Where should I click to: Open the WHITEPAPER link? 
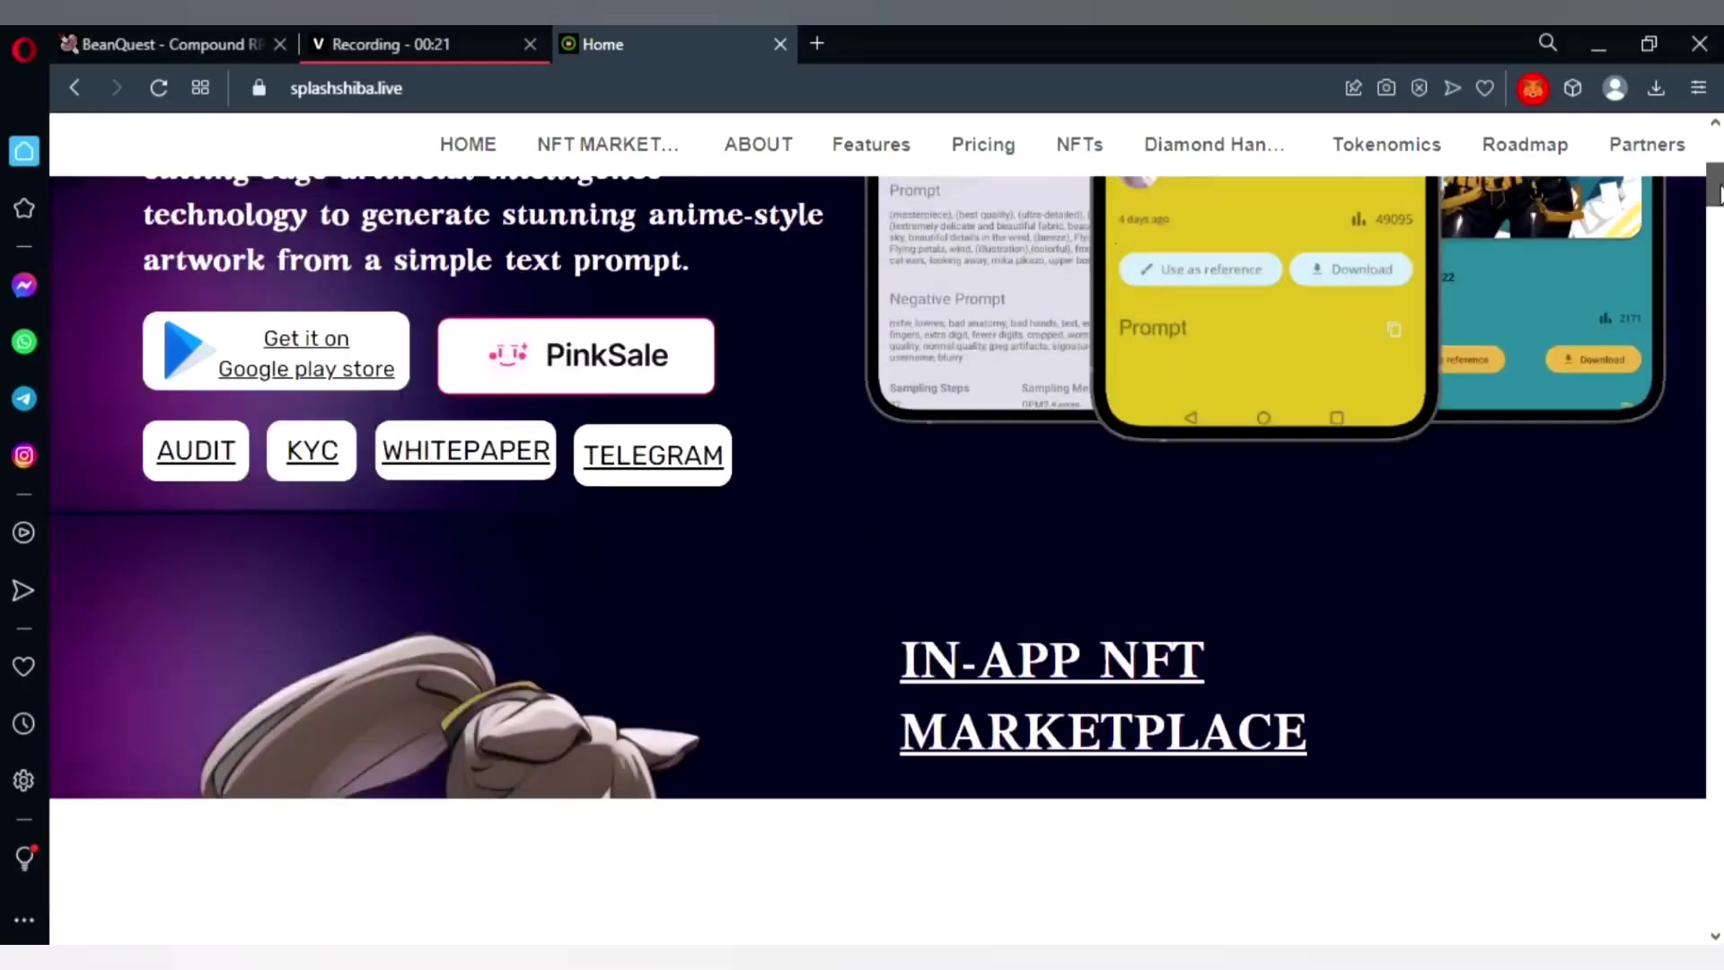(465, 451)
